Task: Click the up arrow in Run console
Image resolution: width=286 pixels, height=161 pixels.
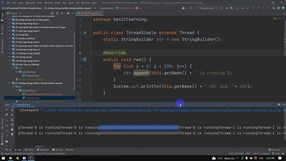Action: pos(12,110)
